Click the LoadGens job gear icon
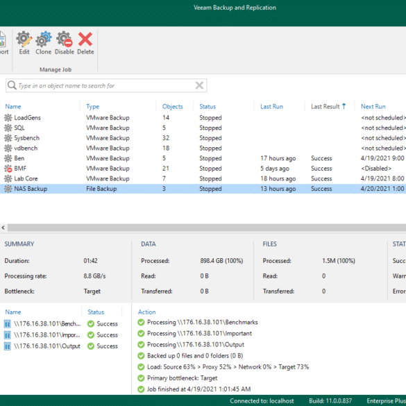The width and height of the screenshot is (406, 406). point(8,118)
